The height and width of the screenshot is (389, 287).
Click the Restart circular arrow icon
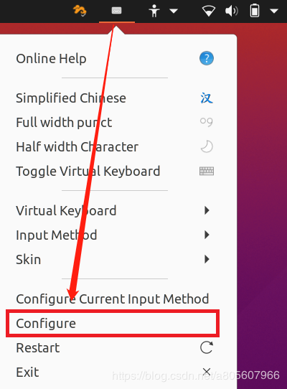(x=207, y=347)
